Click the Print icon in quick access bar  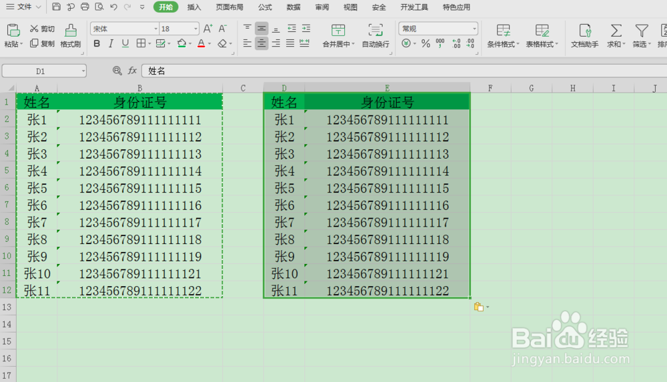85,7
